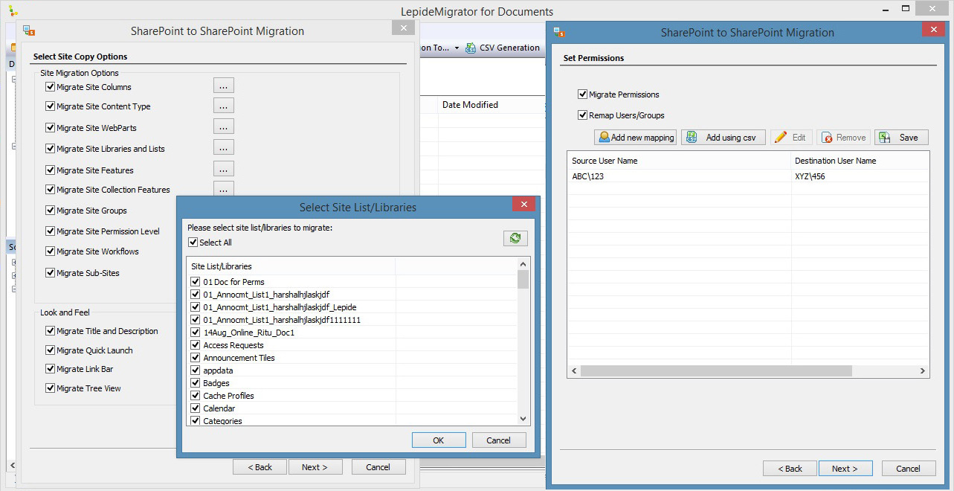The width and height of the screenshot is (954, 491).
Task: Uncheck Cache Profiles list item
Action: [x=196, y=396]
